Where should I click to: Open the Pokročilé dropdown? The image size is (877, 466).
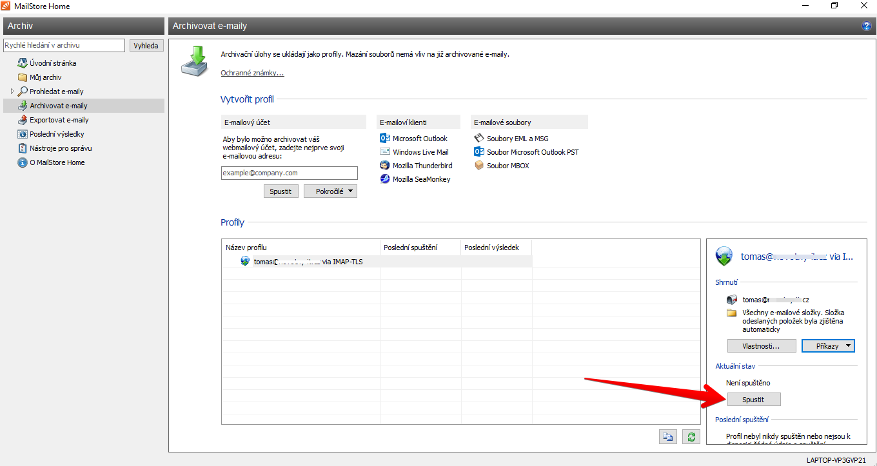[x=330, y=191]
